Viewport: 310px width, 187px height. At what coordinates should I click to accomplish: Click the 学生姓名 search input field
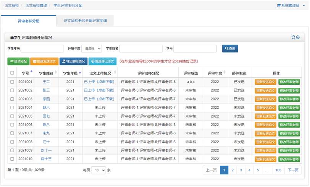pyautogui.click(x=140, y=48)
